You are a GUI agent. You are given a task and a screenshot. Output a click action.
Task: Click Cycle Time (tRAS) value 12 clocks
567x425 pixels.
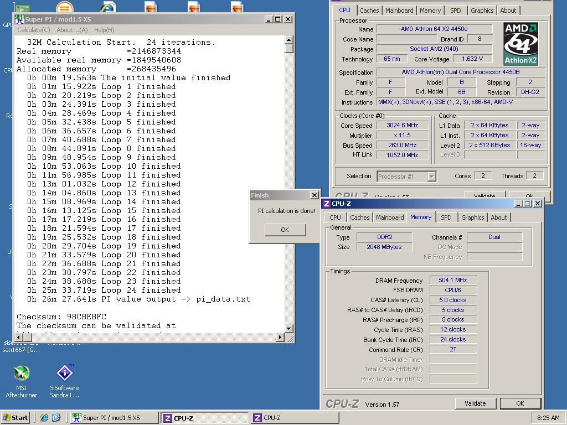pos(453,330)
